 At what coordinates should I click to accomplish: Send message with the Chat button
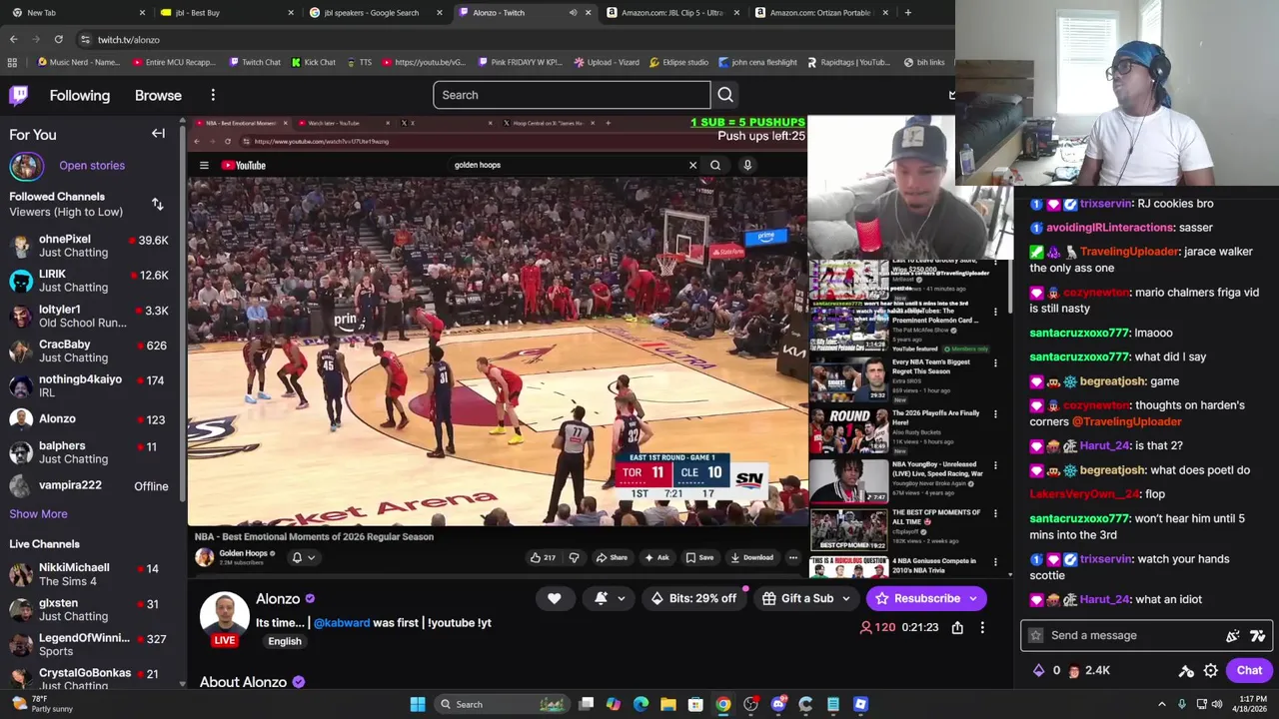click(1249, 671)
